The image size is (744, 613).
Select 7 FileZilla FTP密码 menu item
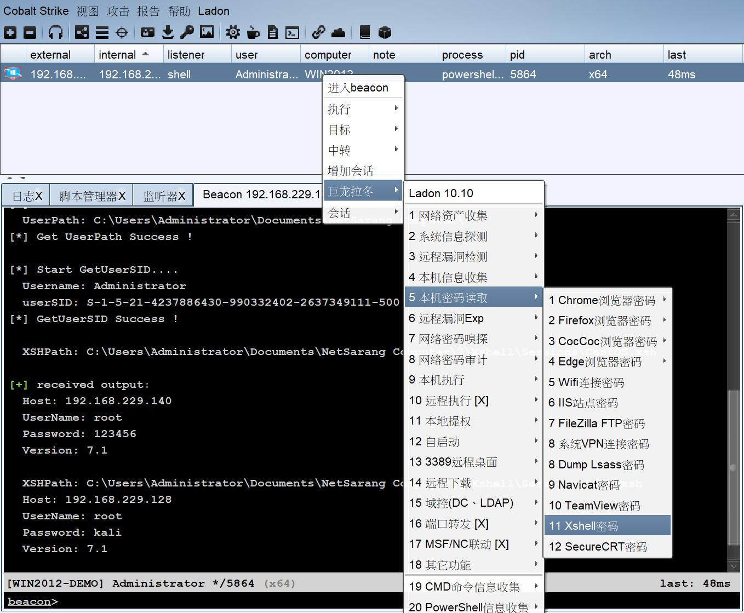[608, 423]
